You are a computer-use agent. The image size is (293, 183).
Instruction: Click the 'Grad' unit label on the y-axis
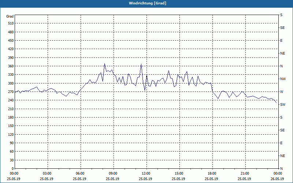(10, 16)
